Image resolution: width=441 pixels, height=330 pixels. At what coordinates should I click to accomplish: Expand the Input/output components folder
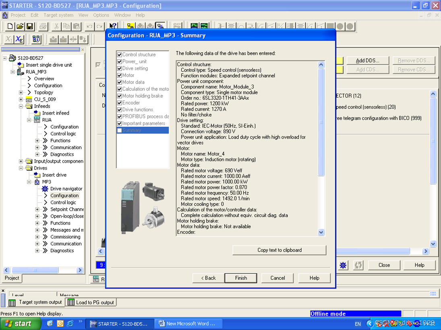tap(21, 161)
